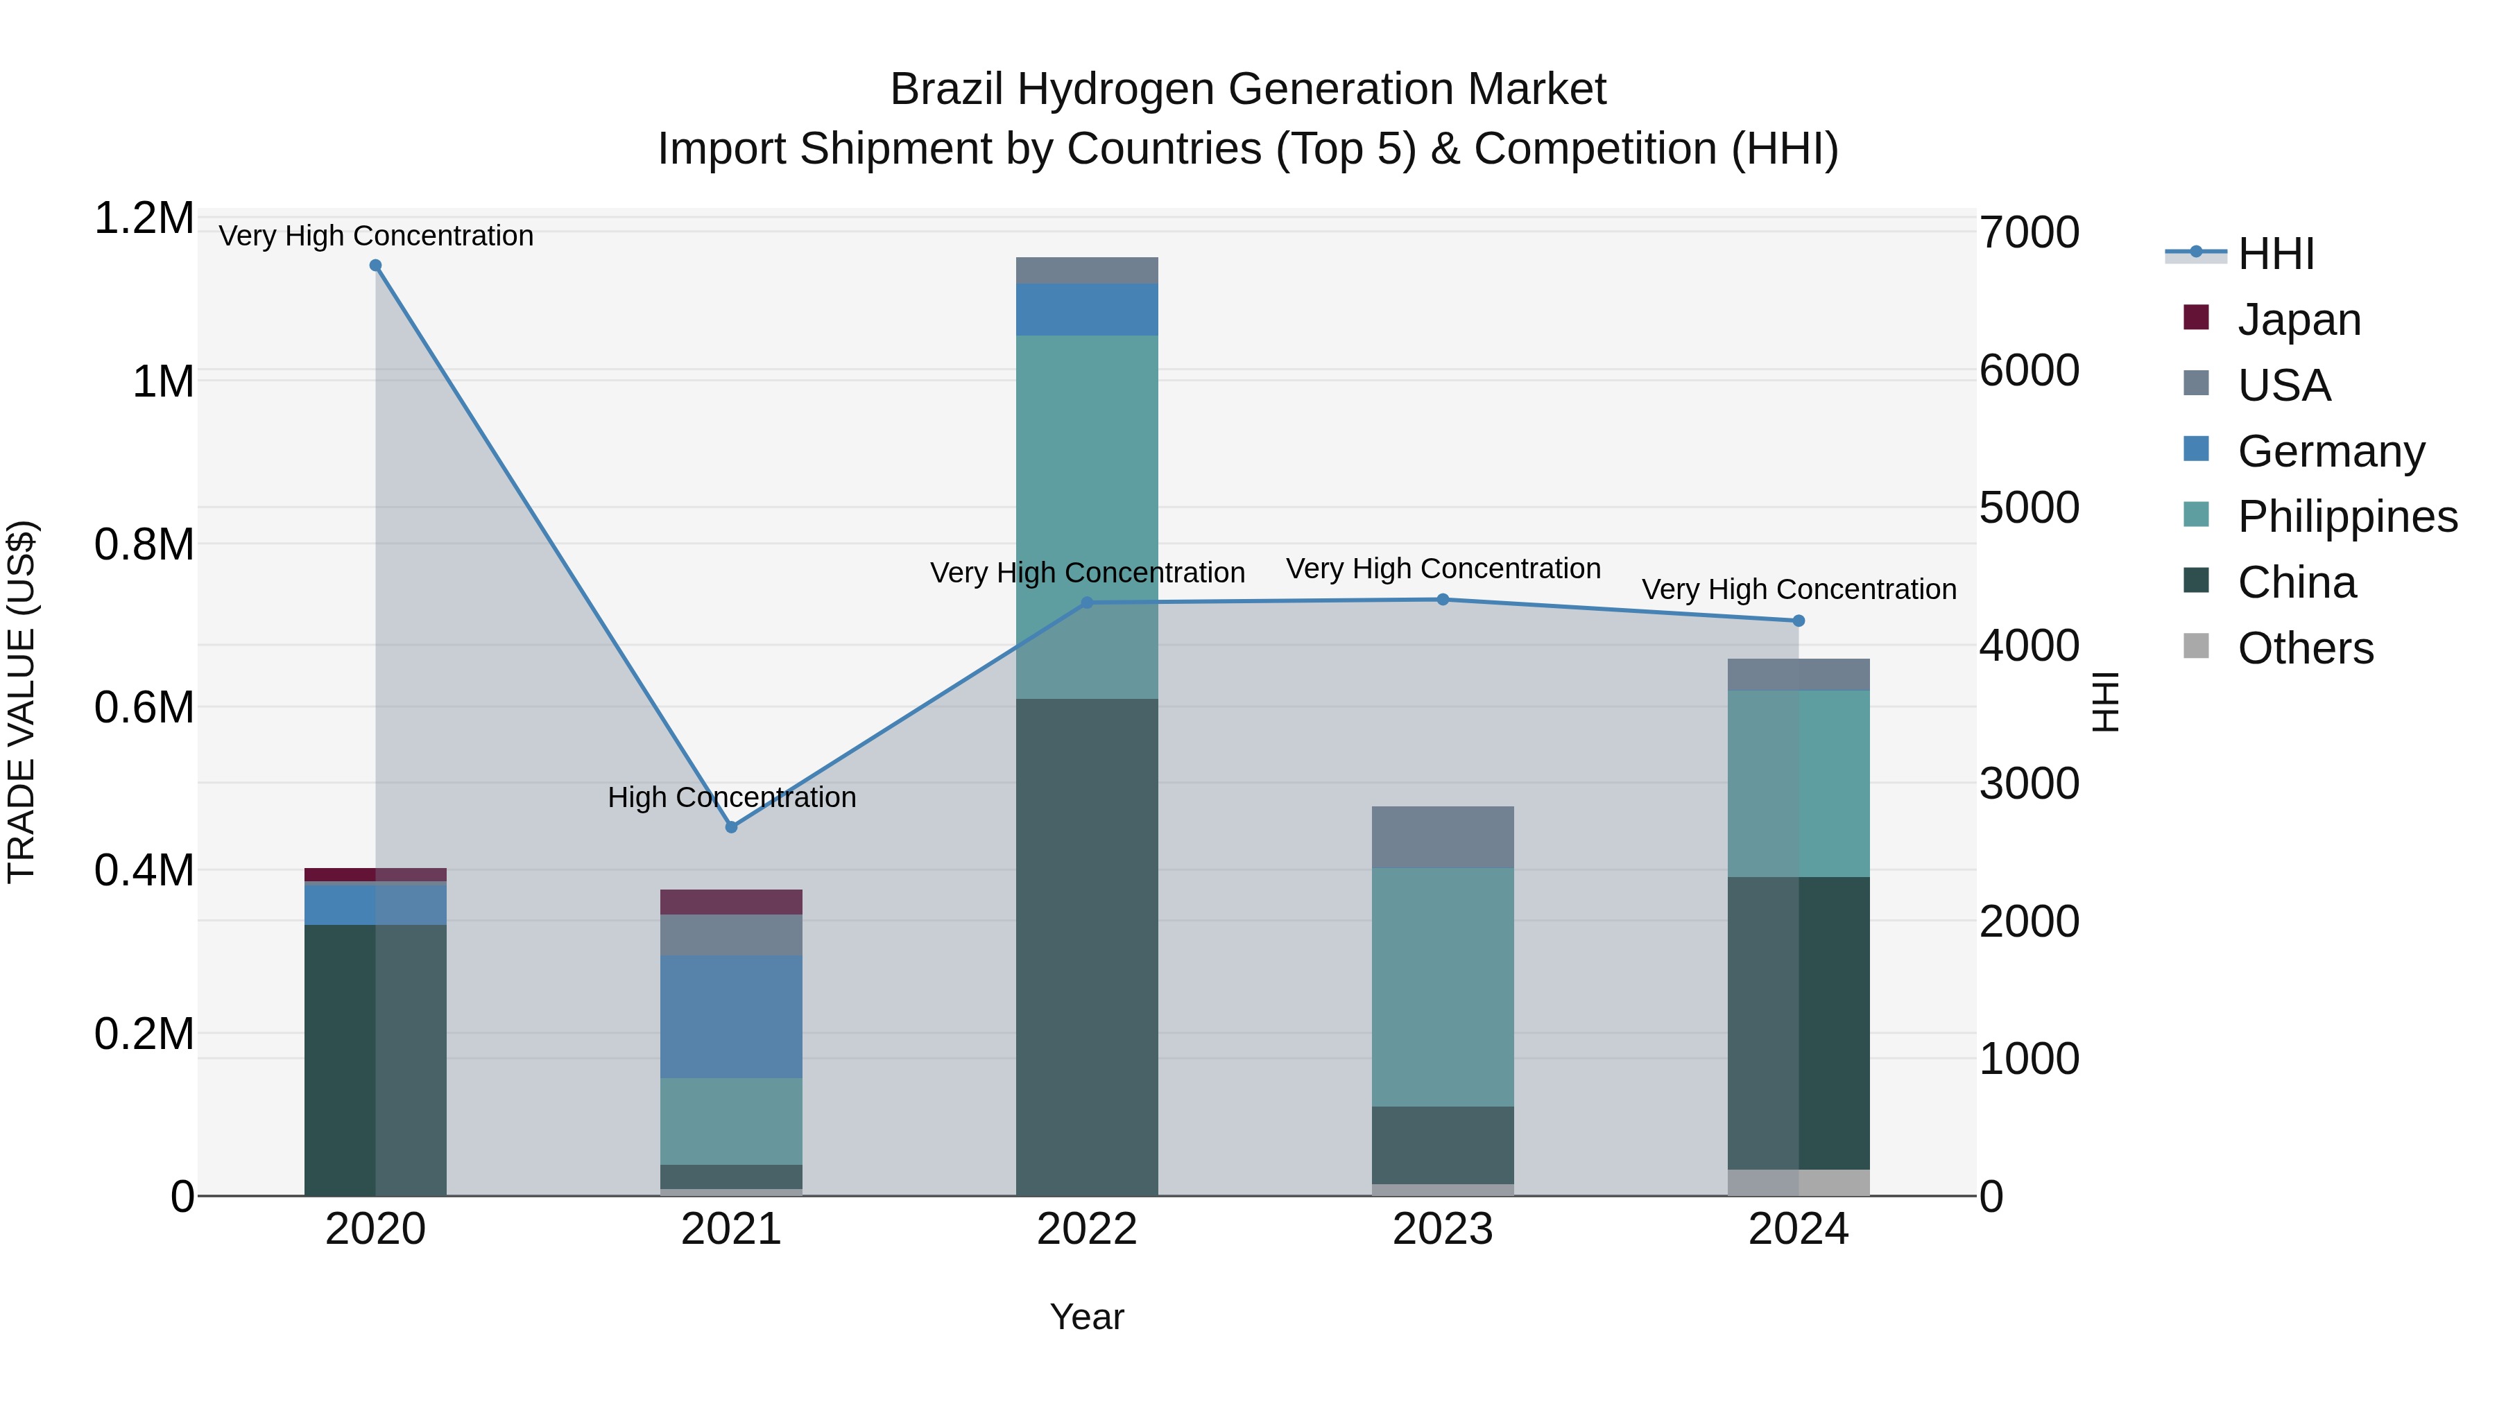This screenshot has width=2497, height=1404.
Task: Click the 7000 tick on the HHI axis
Action: click(x=2029, y=232)
